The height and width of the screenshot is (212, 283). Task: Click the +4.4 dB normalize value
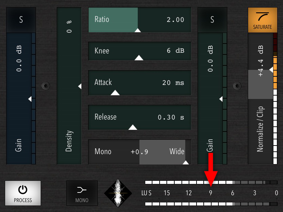(x=260, y=61)
